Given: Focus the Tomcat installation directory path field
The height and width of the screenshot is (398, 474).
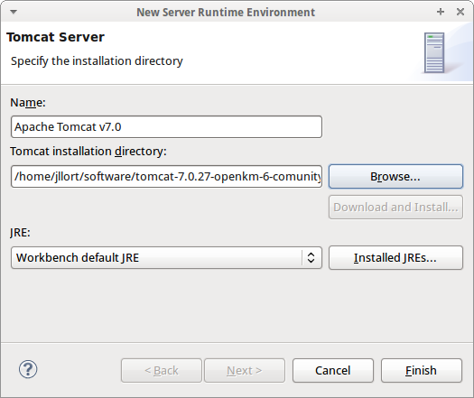Looking at the screenshot, I should [x=166, y=177].
